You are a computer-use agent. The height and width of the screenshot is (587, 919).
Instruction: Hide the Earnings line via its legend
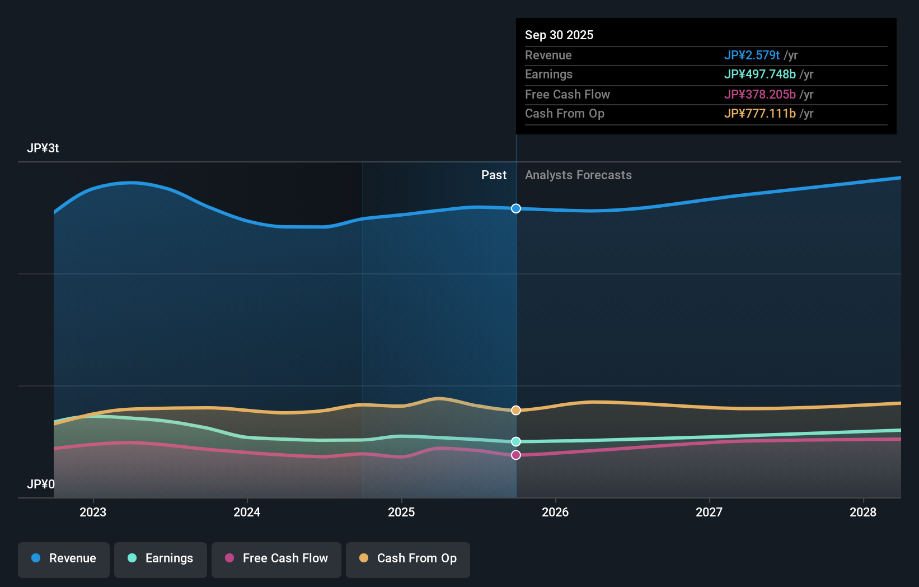[161, 558]
